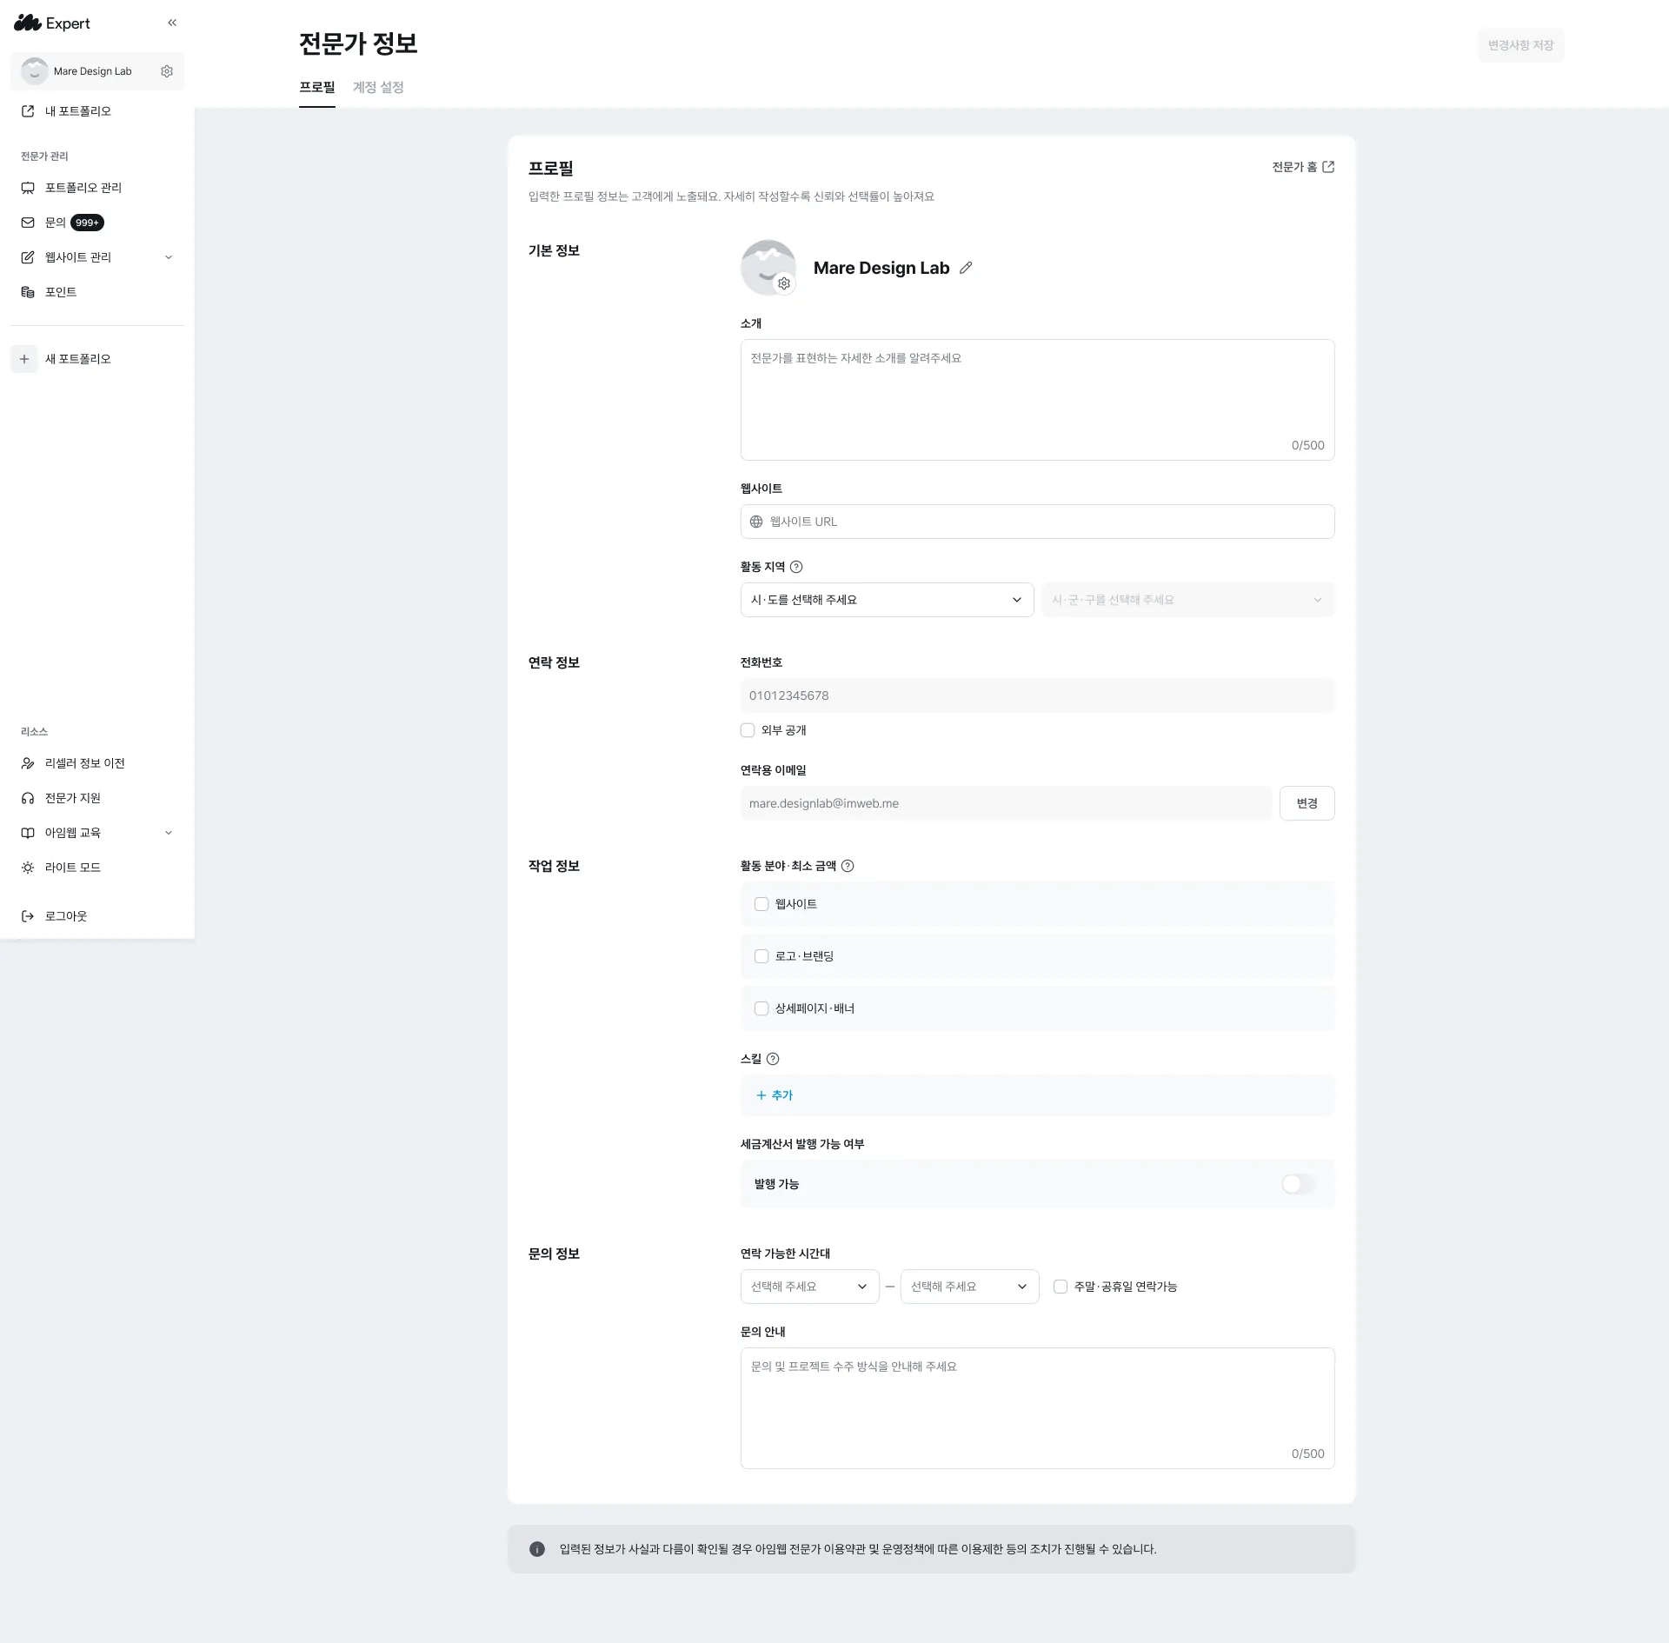Open 포인트 from the sidebar

tap(61, 292)
